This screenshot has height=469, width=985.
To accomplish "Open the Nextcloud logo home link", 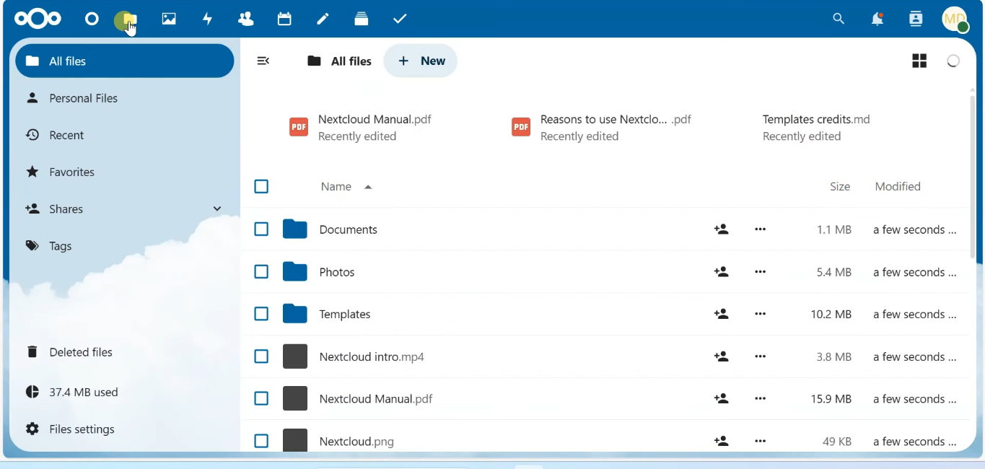I will click(x=38, y=19).
